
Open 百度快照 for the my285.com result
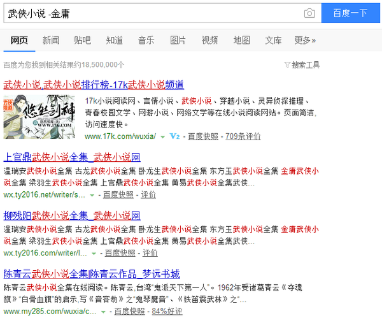(129, 312)
